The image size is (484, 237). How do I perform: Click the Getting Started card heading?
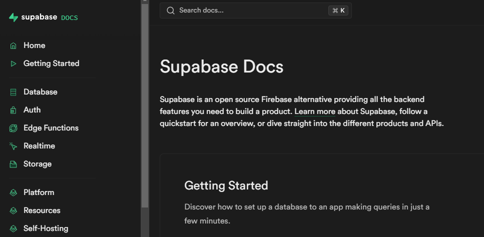point(226,185)
